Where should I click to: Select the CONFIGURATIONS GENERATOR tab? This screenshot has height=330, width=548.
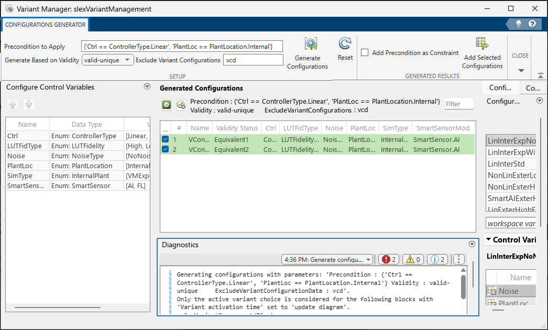click(45, 25)
